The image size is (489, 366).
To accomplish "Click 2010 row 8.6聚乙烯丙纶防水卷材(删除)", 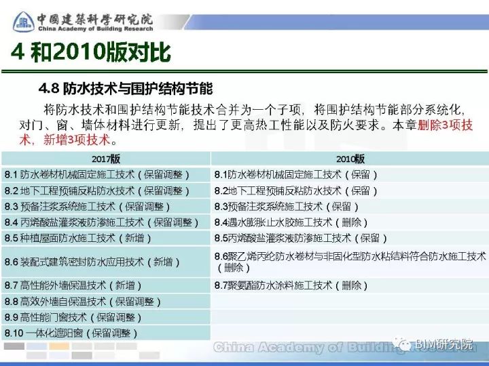I will pos(350,262).
